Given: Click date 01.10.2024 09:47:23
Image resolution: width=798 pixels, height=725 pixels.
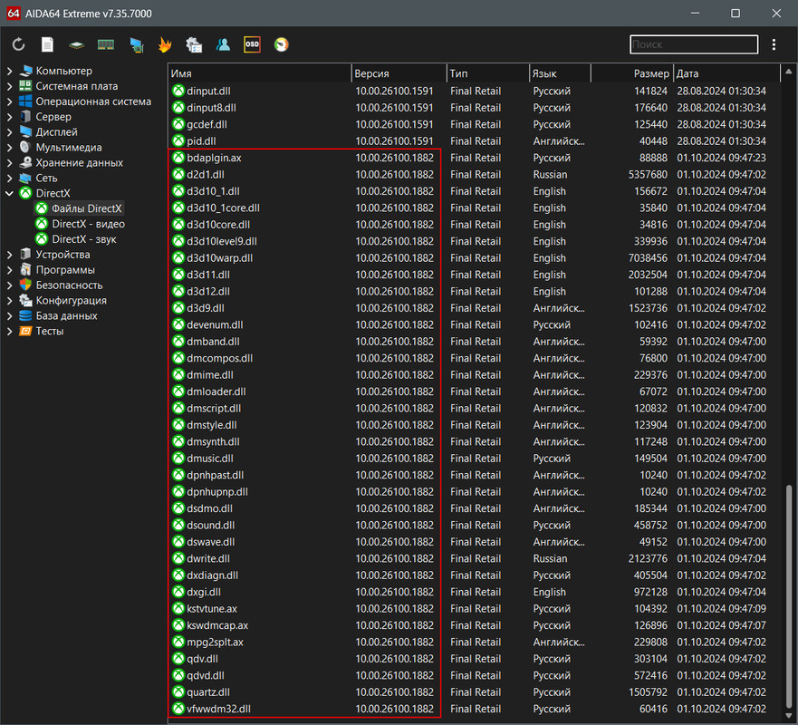Looking at the screenshot, I should 721,158.
